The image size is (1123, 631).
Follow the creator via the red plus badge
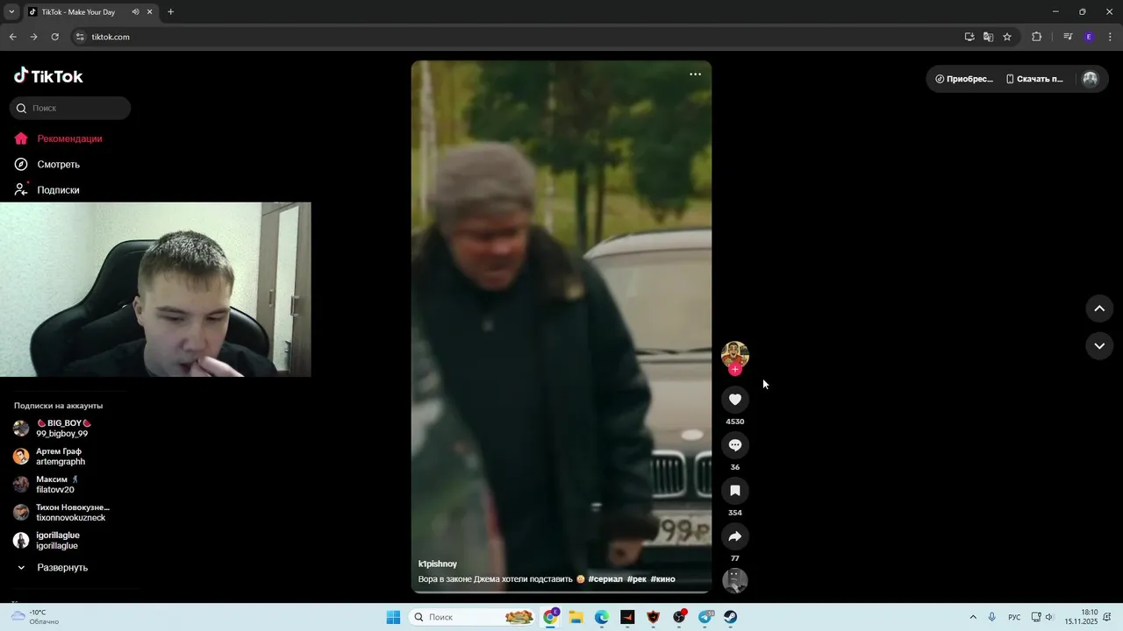pyautogui.click(x=735, y=370)
